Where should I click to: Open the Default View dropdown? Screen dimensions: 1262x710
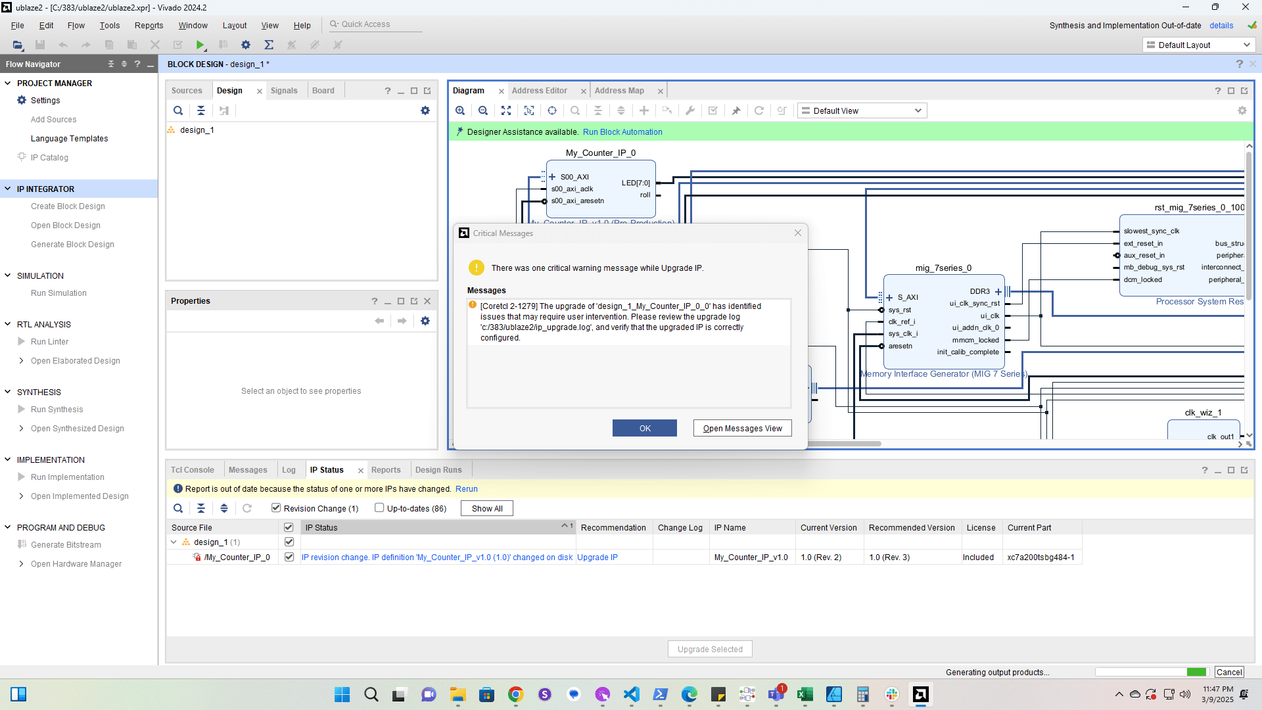coord(862,110)
